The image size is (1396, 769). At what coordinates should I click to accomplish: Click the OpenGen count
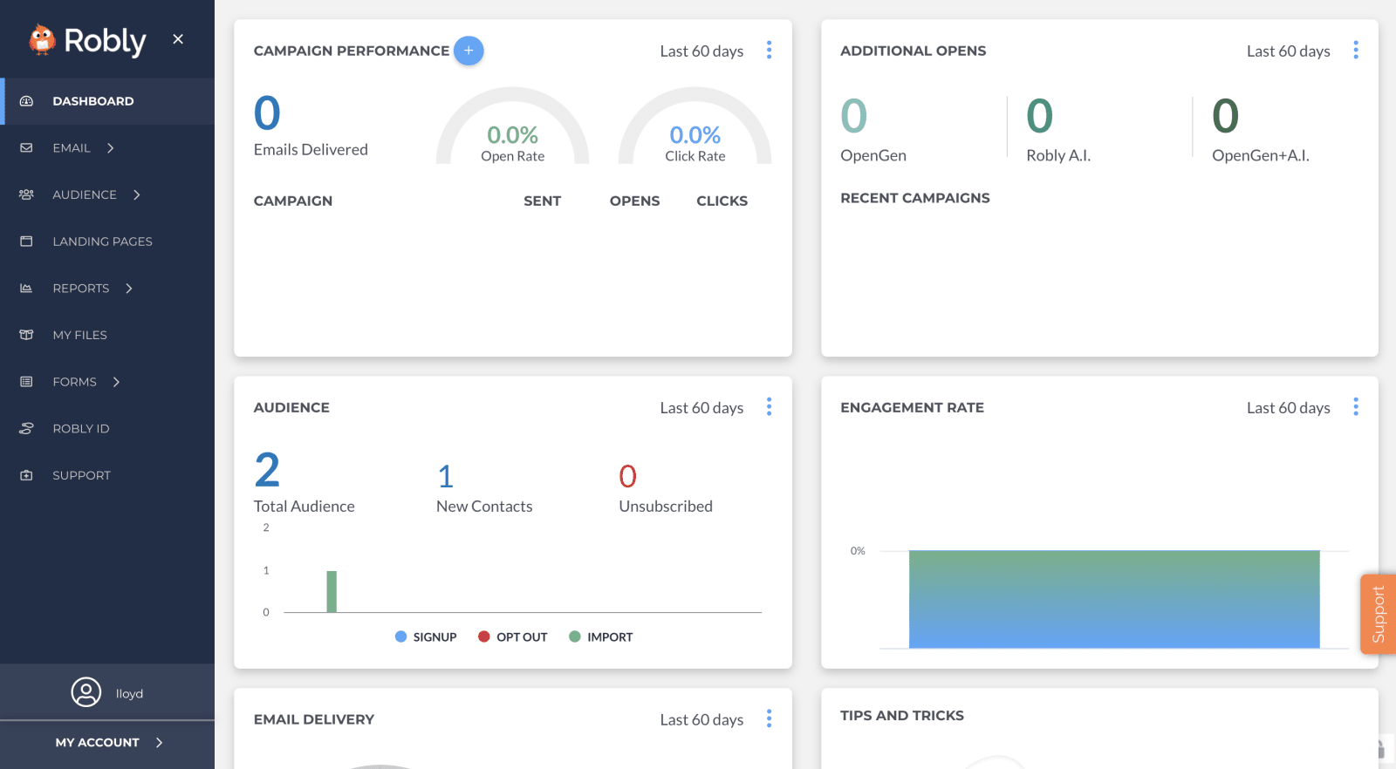[x=854, y=116]
